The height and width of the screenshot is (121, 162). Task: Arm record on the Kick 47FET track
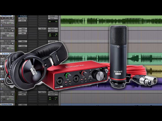pos(2,18)
